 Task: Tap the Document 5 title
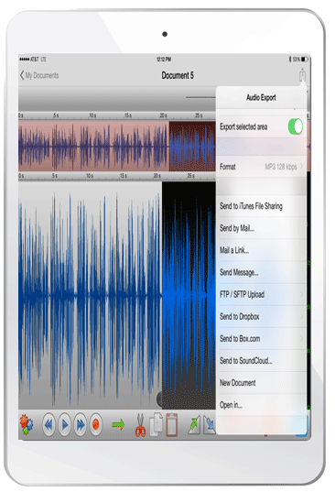coord(178,75)
